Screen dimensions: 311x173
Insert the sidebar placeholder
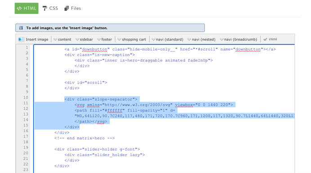pyautogui.click(x=84, y=39)
